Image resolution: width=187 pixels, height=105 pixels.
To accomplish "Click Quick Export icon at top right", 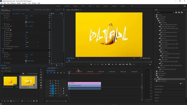I will tap(185, 6).
